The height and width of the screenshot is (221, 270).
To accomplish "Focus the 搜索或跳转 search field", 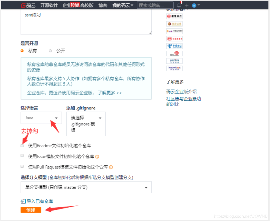I will coord(155,5).
